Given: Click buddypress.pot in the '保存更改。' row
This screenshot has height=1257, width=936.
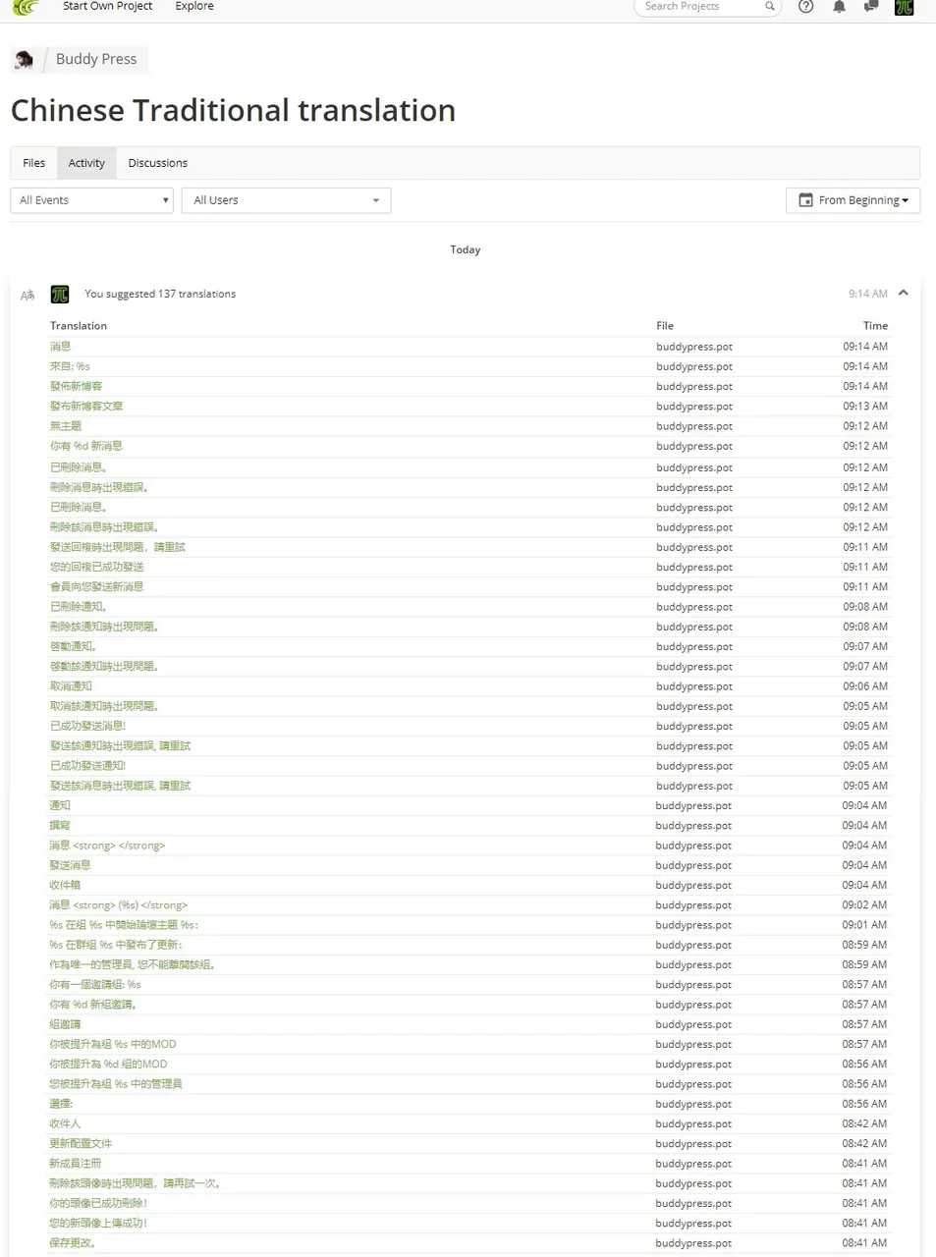Looking at the screenshot, I should tap(694, 1243).
